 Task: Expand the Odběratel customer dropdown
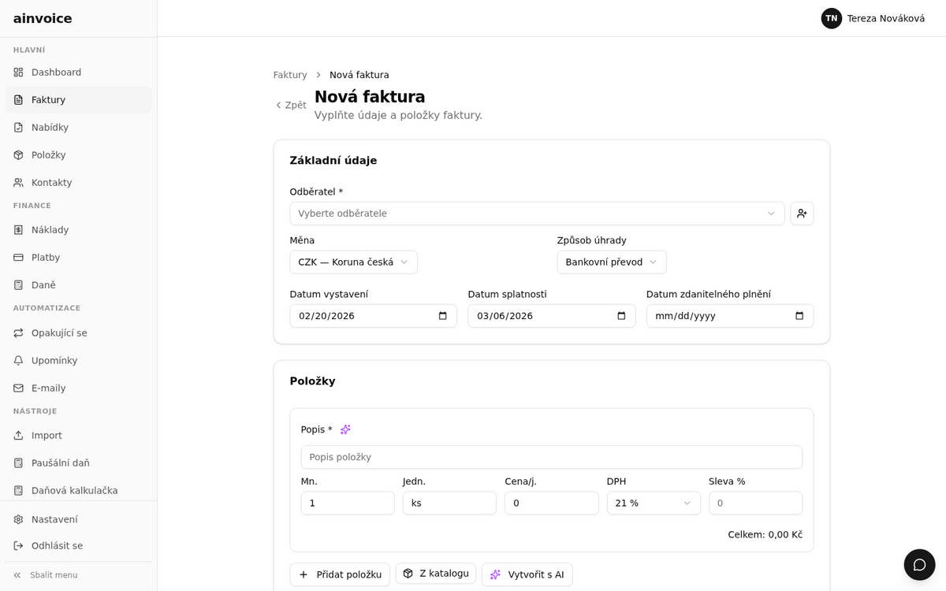click(537, 214)
